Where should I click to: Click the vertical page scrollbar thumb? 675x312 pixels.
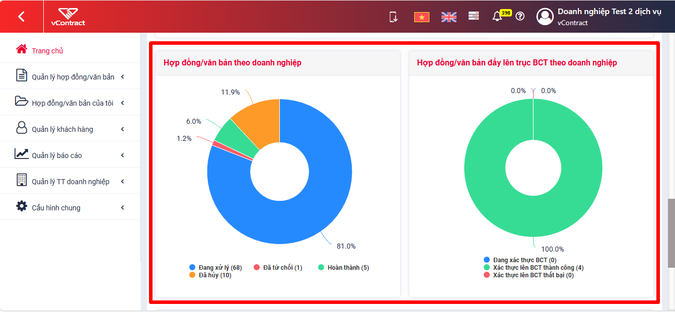(671, 233)
